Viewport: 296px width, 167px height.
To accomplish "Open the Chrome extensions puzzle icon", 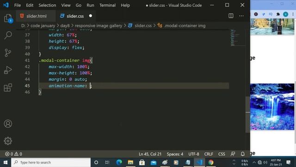I will pyautogui.click(x=278, y=14).
